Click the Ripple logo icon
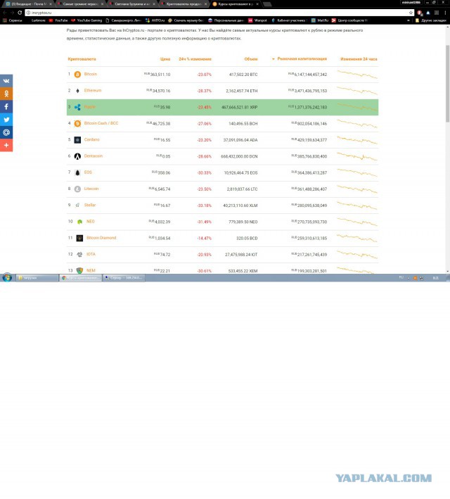This screenshot has height=499, width=450. click(77, 107)
